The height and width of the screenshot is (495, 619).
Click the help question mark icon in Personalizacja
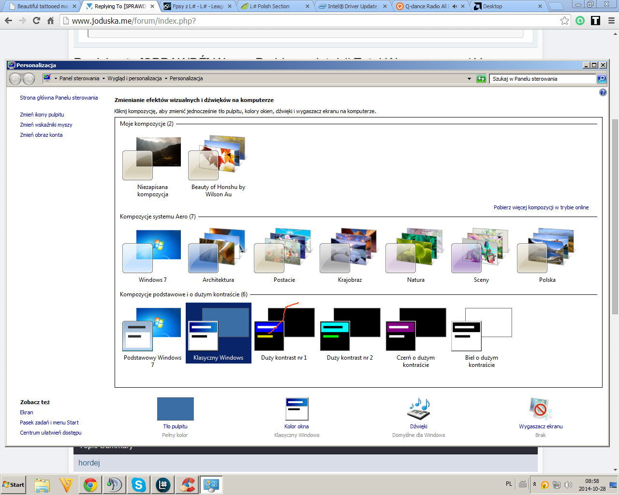pyautogui.click(x=603, y=92)
